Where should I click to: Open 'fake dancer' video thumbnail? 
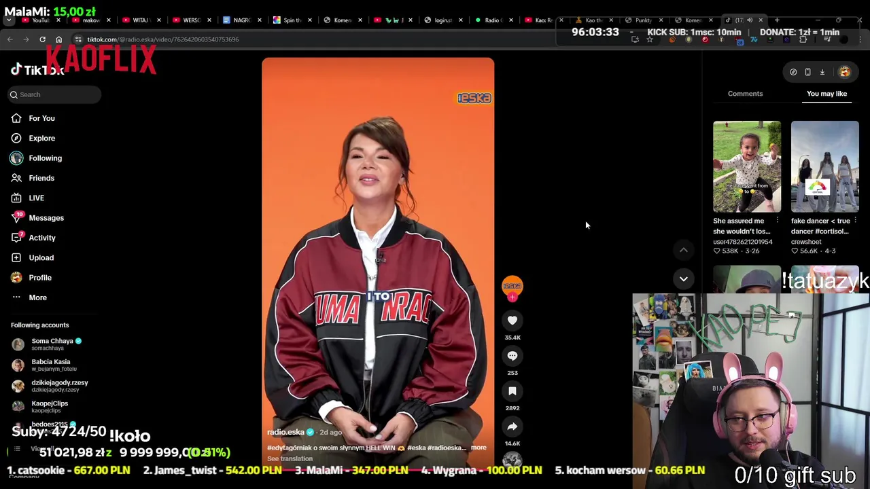[x=824, y=166]
